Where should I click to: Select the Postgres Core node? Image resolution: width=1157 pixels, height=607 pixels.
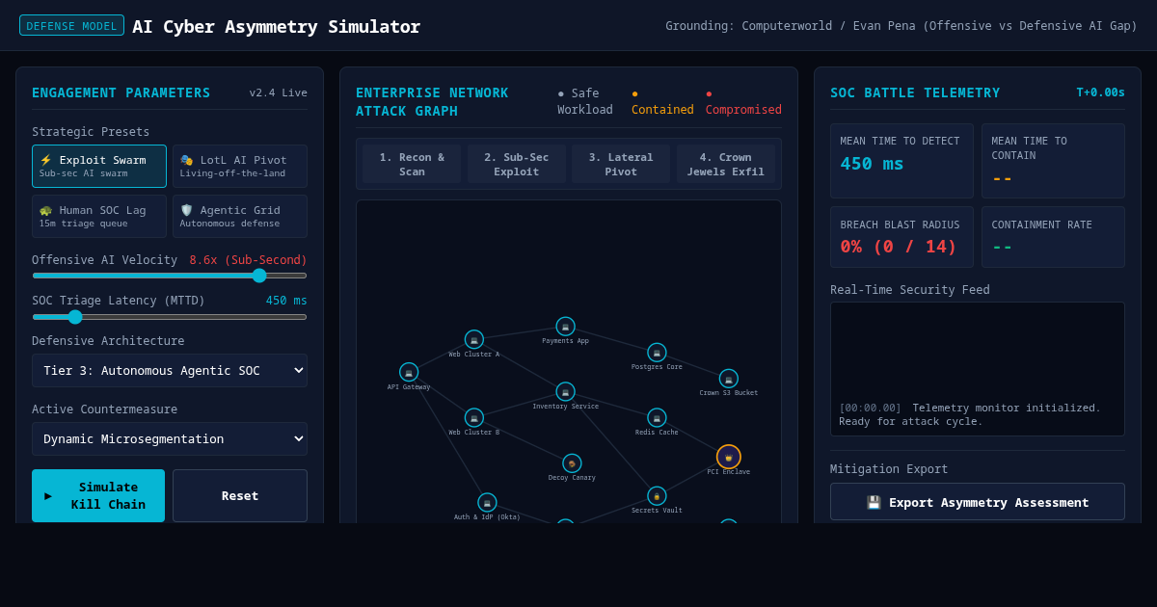(657, 353)
